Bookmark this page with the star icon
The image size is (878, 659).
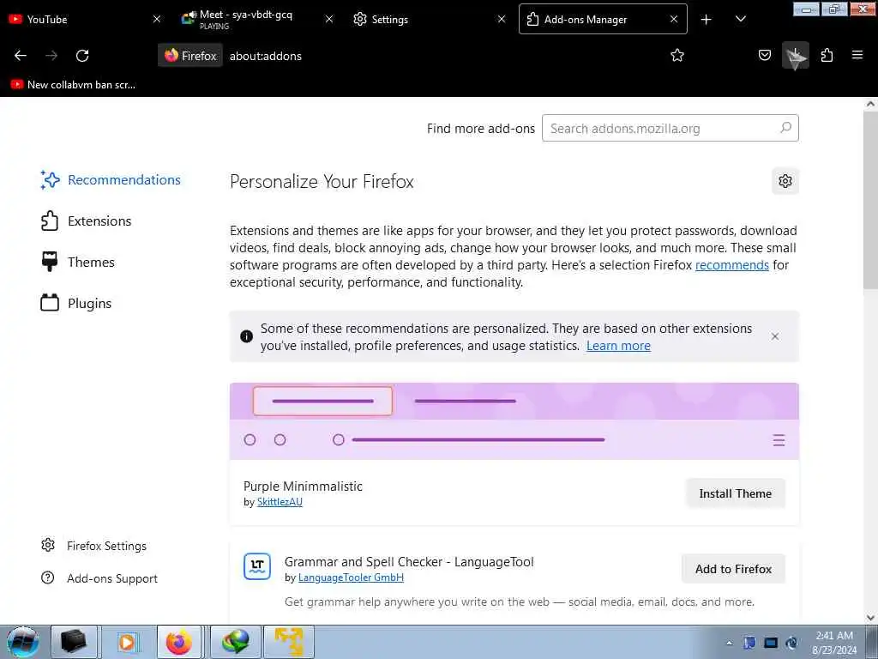[x=677, y=56]
